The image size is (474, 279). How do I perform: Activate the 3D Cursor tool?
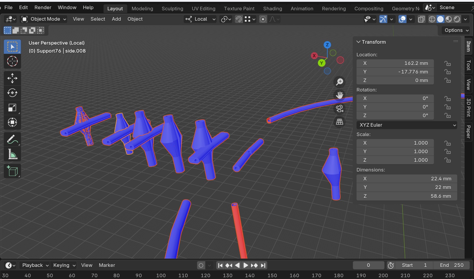coord(12,61)
